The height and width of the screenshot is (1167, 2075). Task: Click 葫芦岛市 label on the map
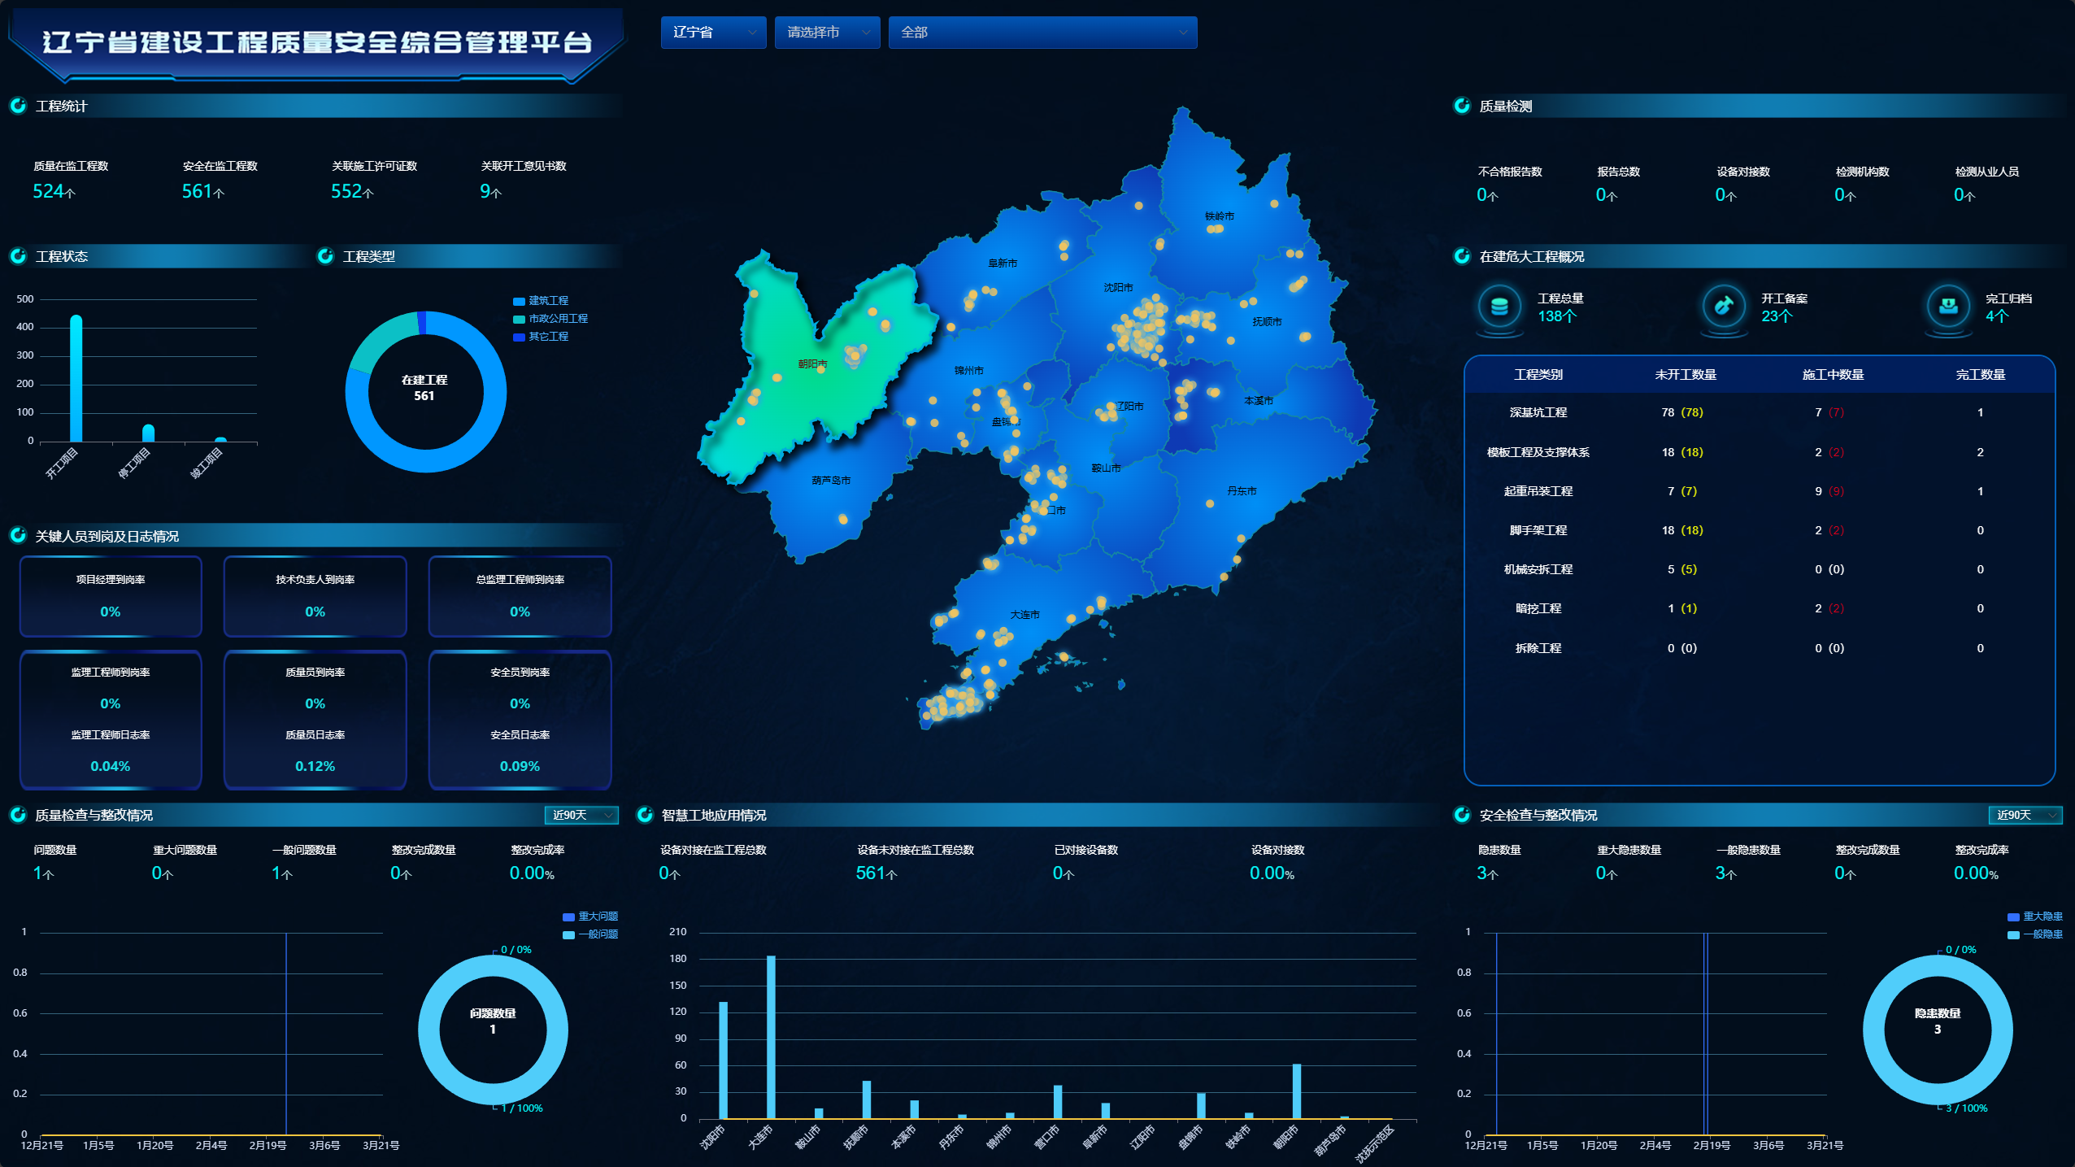pos(831,481)
